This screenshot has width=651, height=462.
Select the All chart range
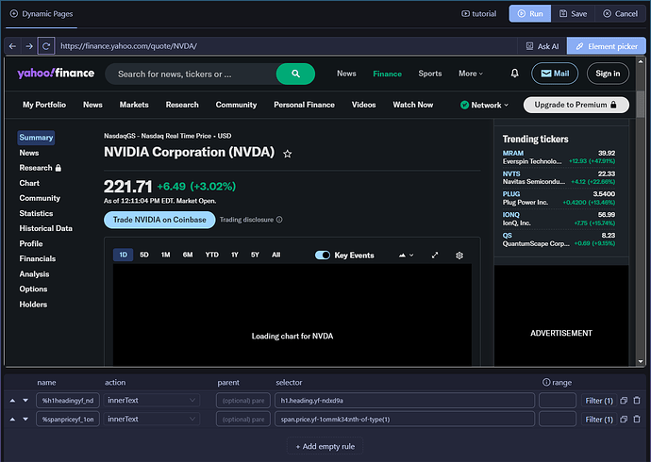pos(276,255)
